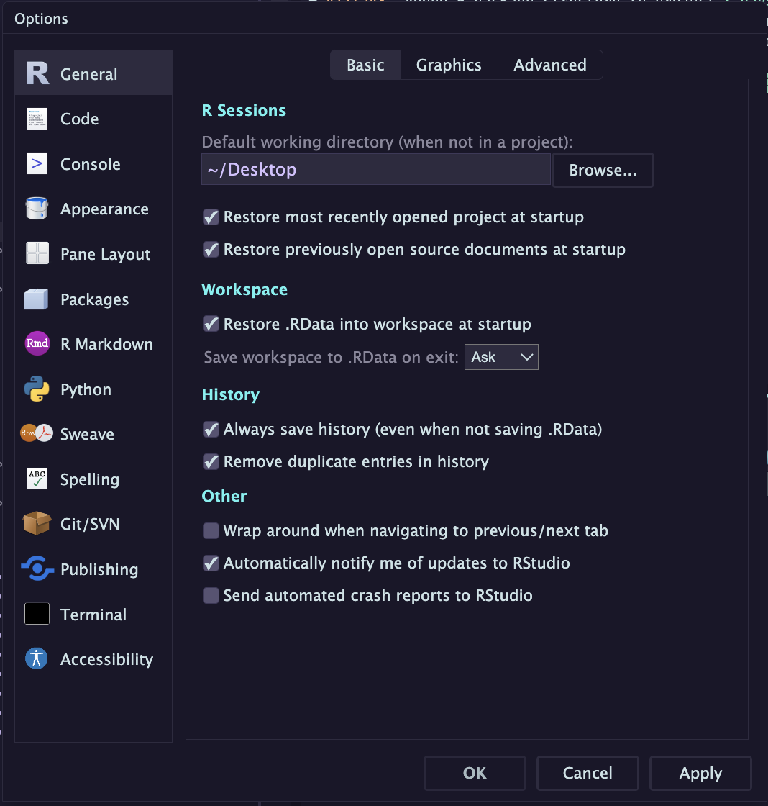Open the Code options category label
This screenshot has height=806, width=768.
80,119
